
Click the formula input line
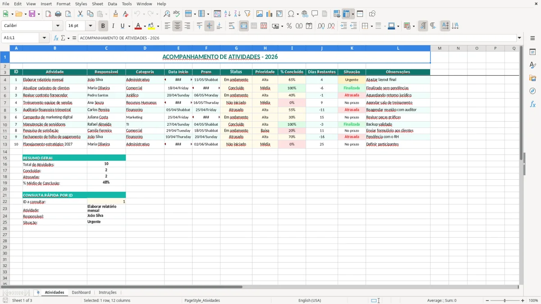tap(297, 38)
